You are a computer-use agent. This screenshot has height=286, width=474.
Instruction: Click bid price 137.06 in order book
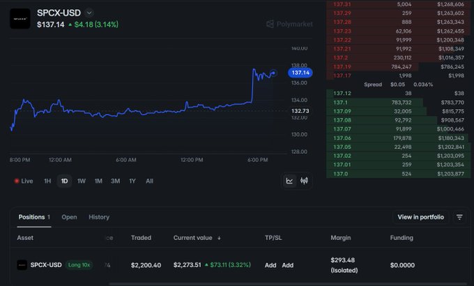click(x=342, y=138)
